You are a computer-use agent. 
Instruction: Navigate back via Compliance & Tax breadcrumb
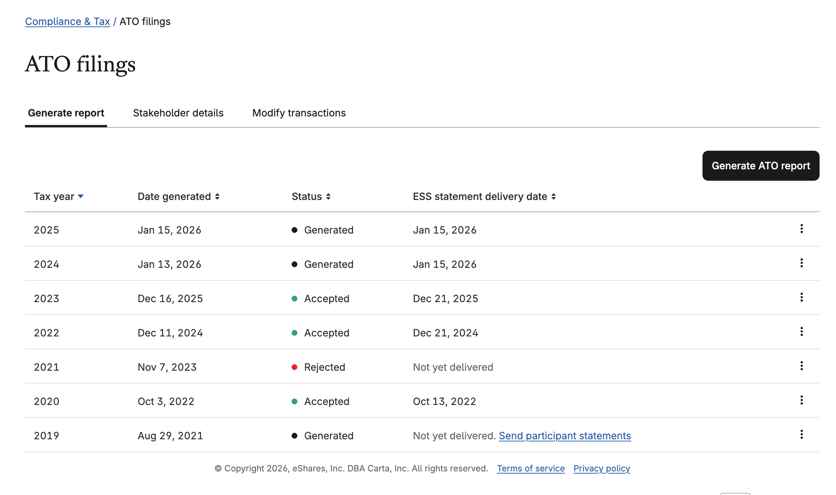click(x=67, y=21)
